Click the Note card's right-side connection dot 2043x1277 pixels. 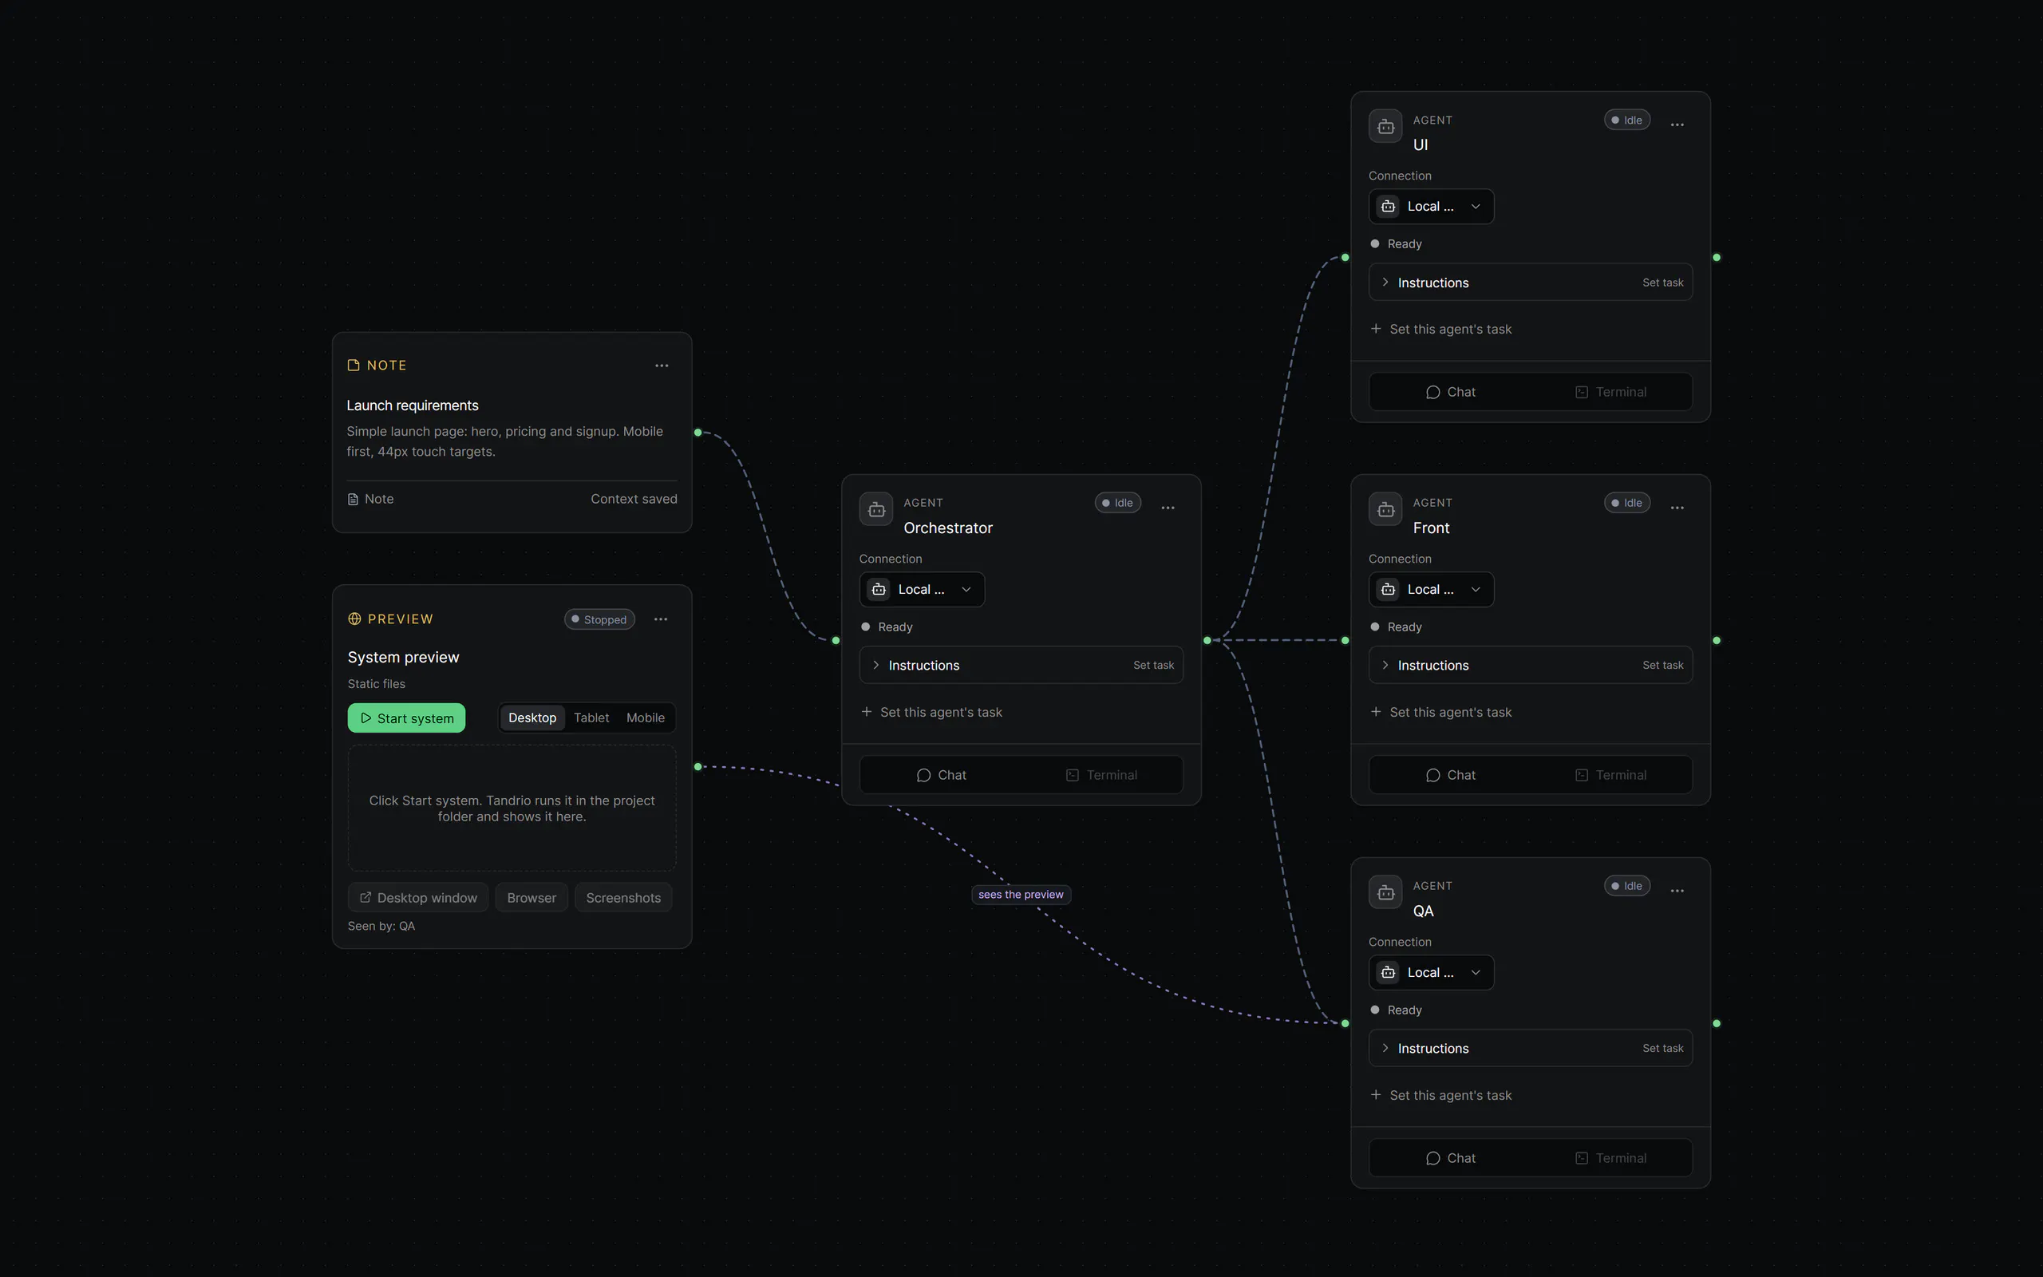tap(697, 433)
